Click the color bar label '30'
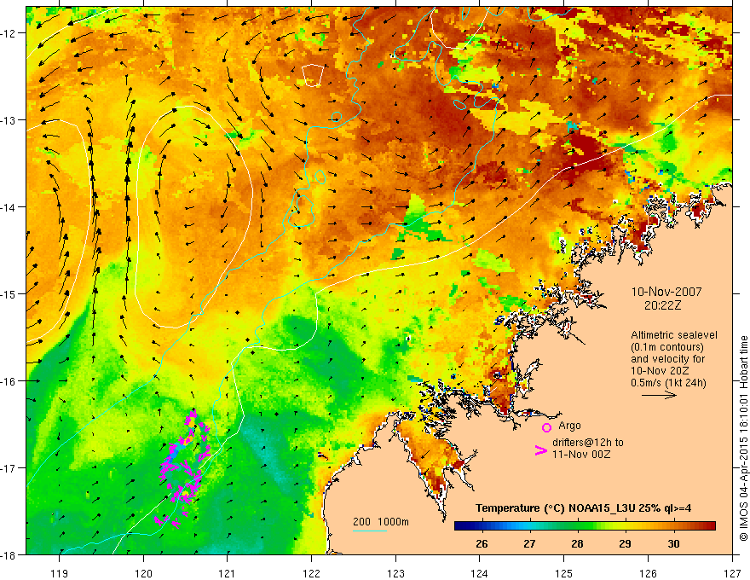Viewport: 750px width, 580px height. pyautogui.click(x=673, y=543)
